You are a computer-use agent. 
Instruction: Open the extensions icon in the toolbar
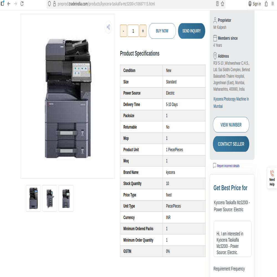266,4
